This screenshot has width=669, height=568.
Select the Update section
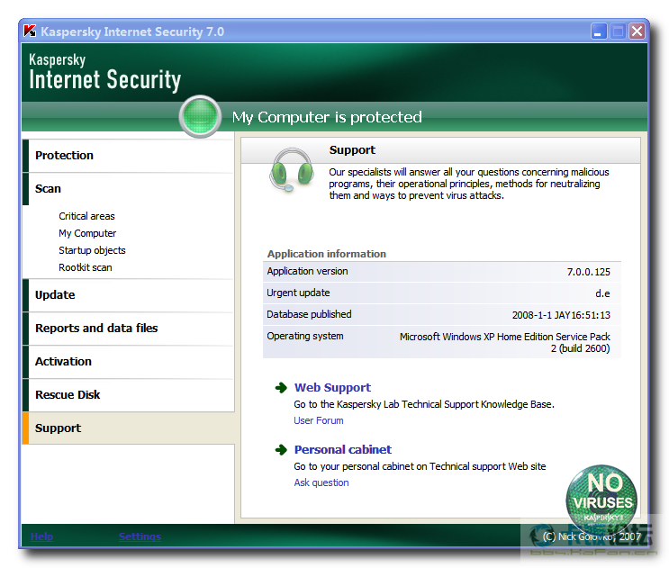[x=128, y=295]
